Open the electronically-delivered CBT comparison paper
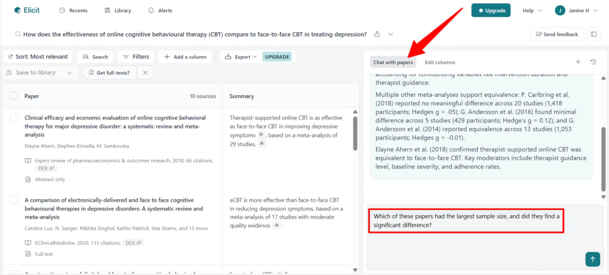The height and width of the screenshot is (275, 609). point(114,208)
